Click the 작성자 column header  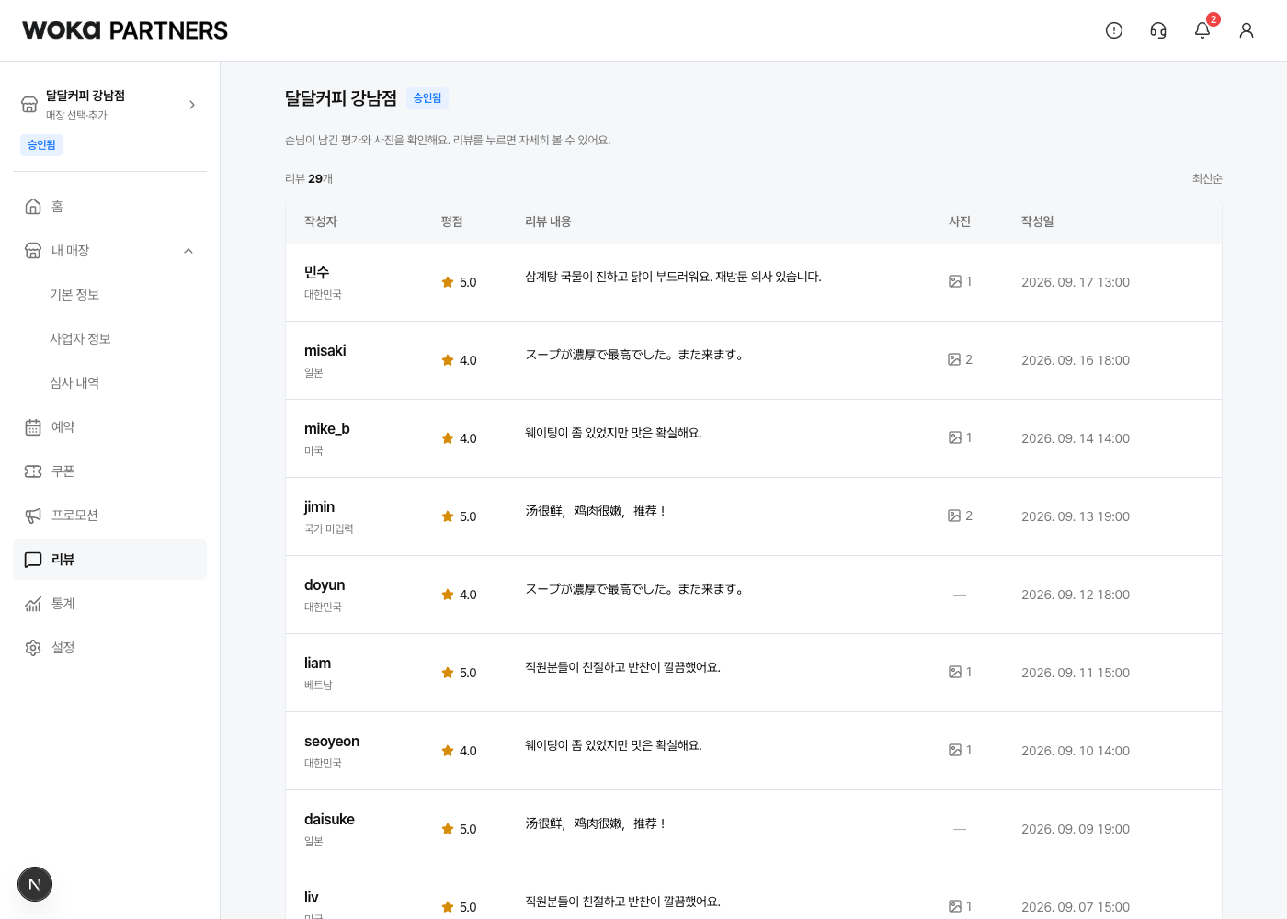point(321,221)
